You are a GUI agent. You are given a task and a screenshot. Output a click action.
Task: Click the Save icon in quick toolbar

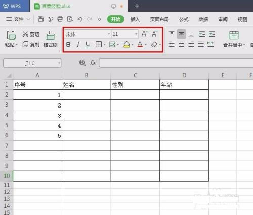pos(40,19)
